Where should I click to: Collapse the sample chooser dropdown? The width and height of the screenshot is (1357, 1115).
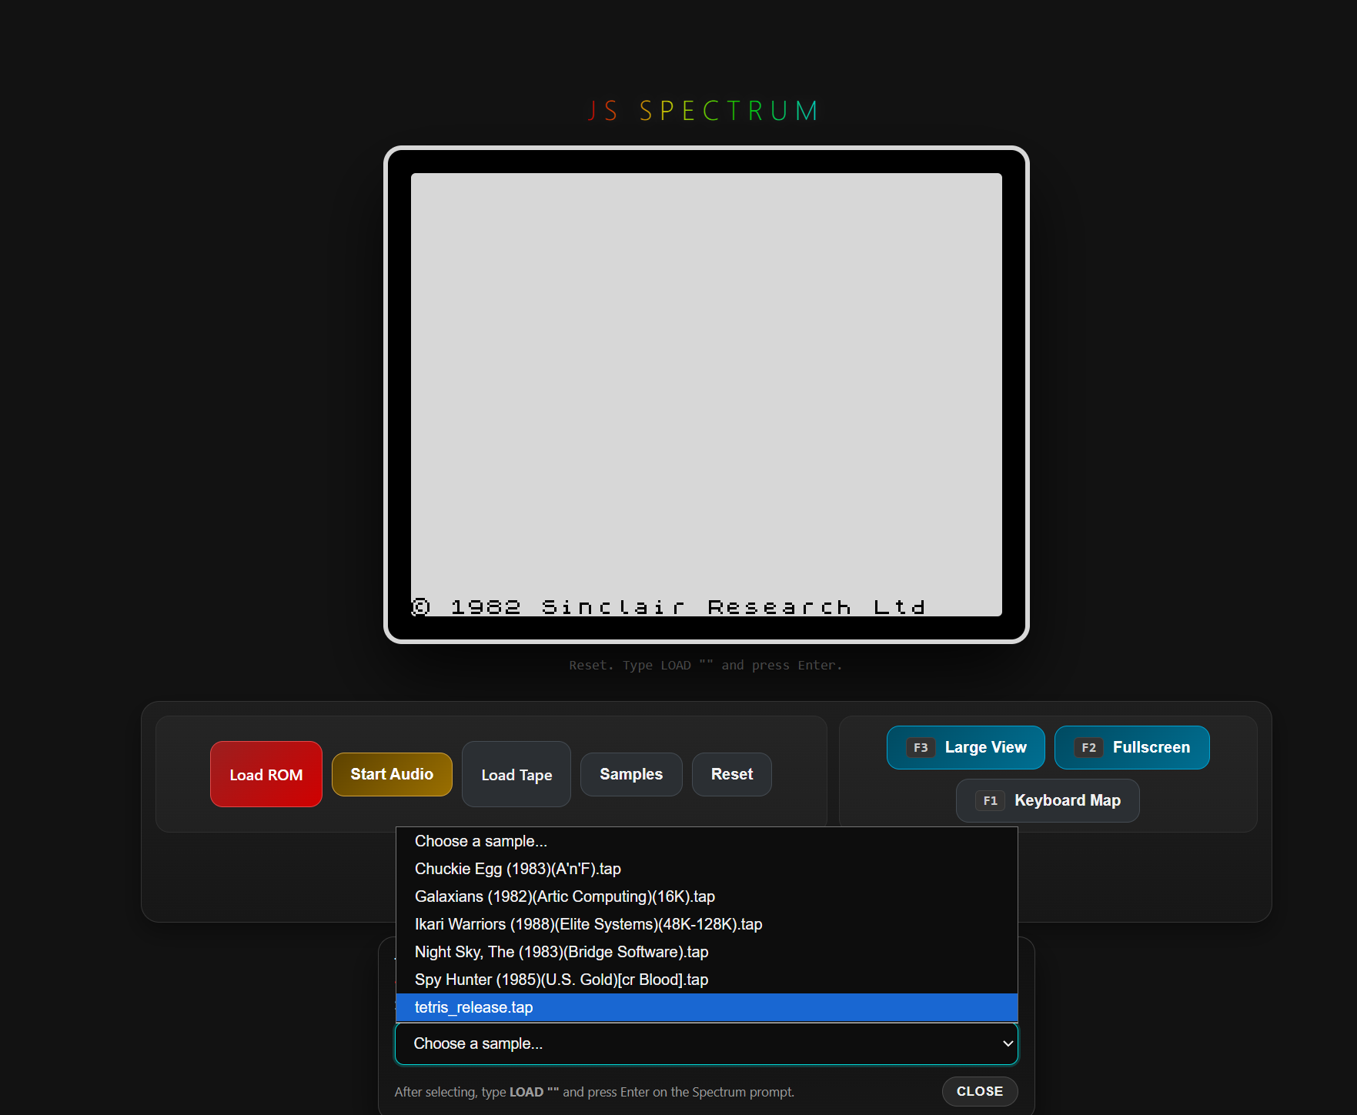[707, 1043]
